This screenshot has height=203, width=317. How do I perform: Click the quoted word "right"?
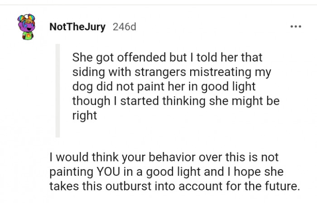point(85,115)
